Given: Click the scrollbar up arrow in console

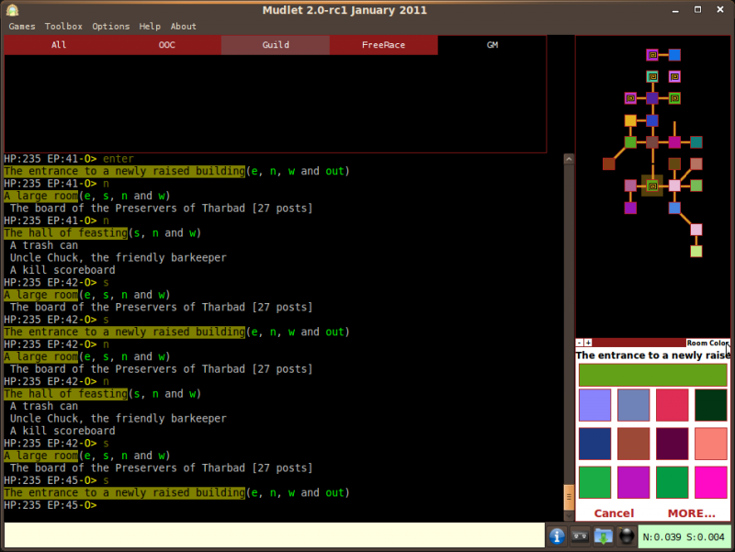Looking at the screenshot, I should tap(569, 159).
